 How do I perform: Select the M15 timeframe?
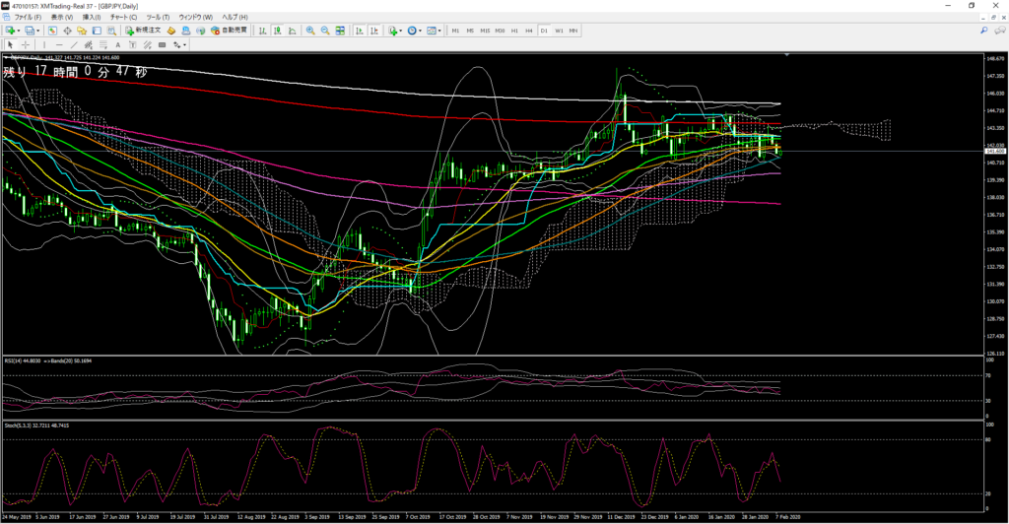(485, 31)
